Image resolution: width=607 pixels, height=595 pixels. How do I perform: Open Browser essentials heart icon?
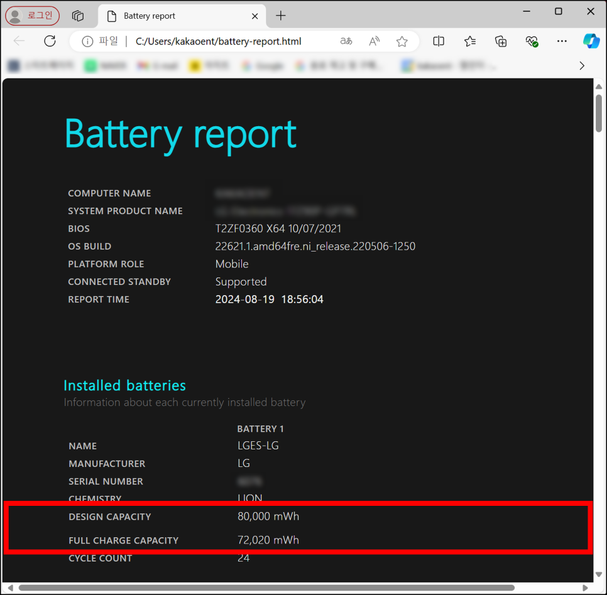click(532, 41)
